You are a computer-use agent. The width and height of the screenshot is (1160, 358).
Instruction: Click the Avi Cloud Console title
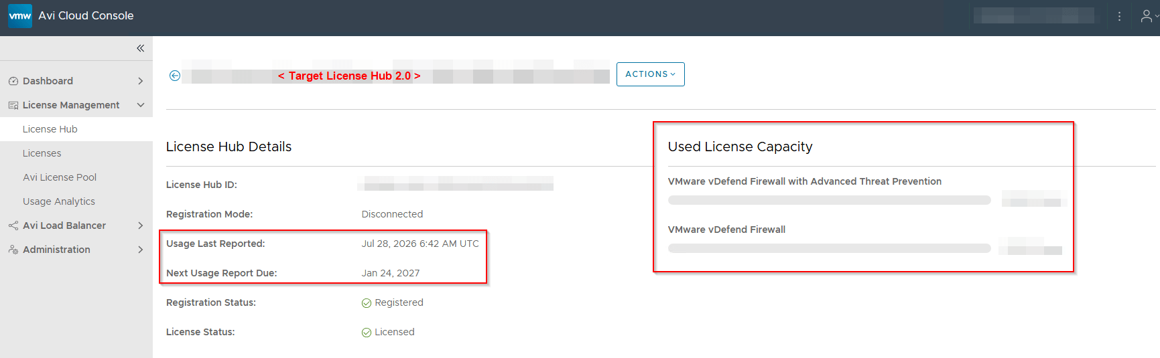[x=86, y=15]
